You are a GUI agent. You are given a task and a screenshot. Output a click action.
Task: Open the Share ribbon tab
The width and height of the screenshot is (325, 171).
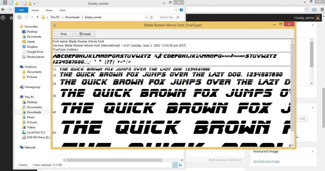coord(49,10)
